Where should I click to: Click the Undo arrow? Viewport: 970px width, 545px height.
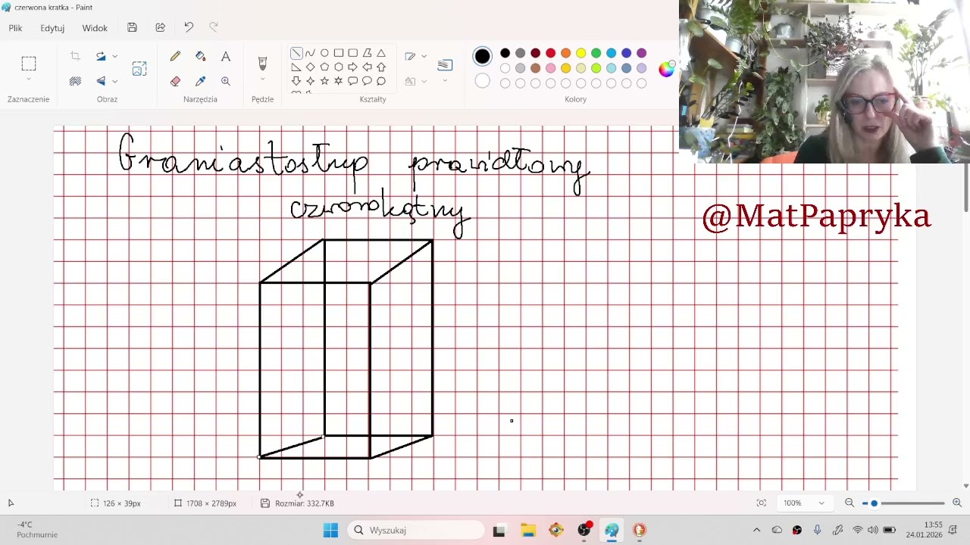click(189, 27)
